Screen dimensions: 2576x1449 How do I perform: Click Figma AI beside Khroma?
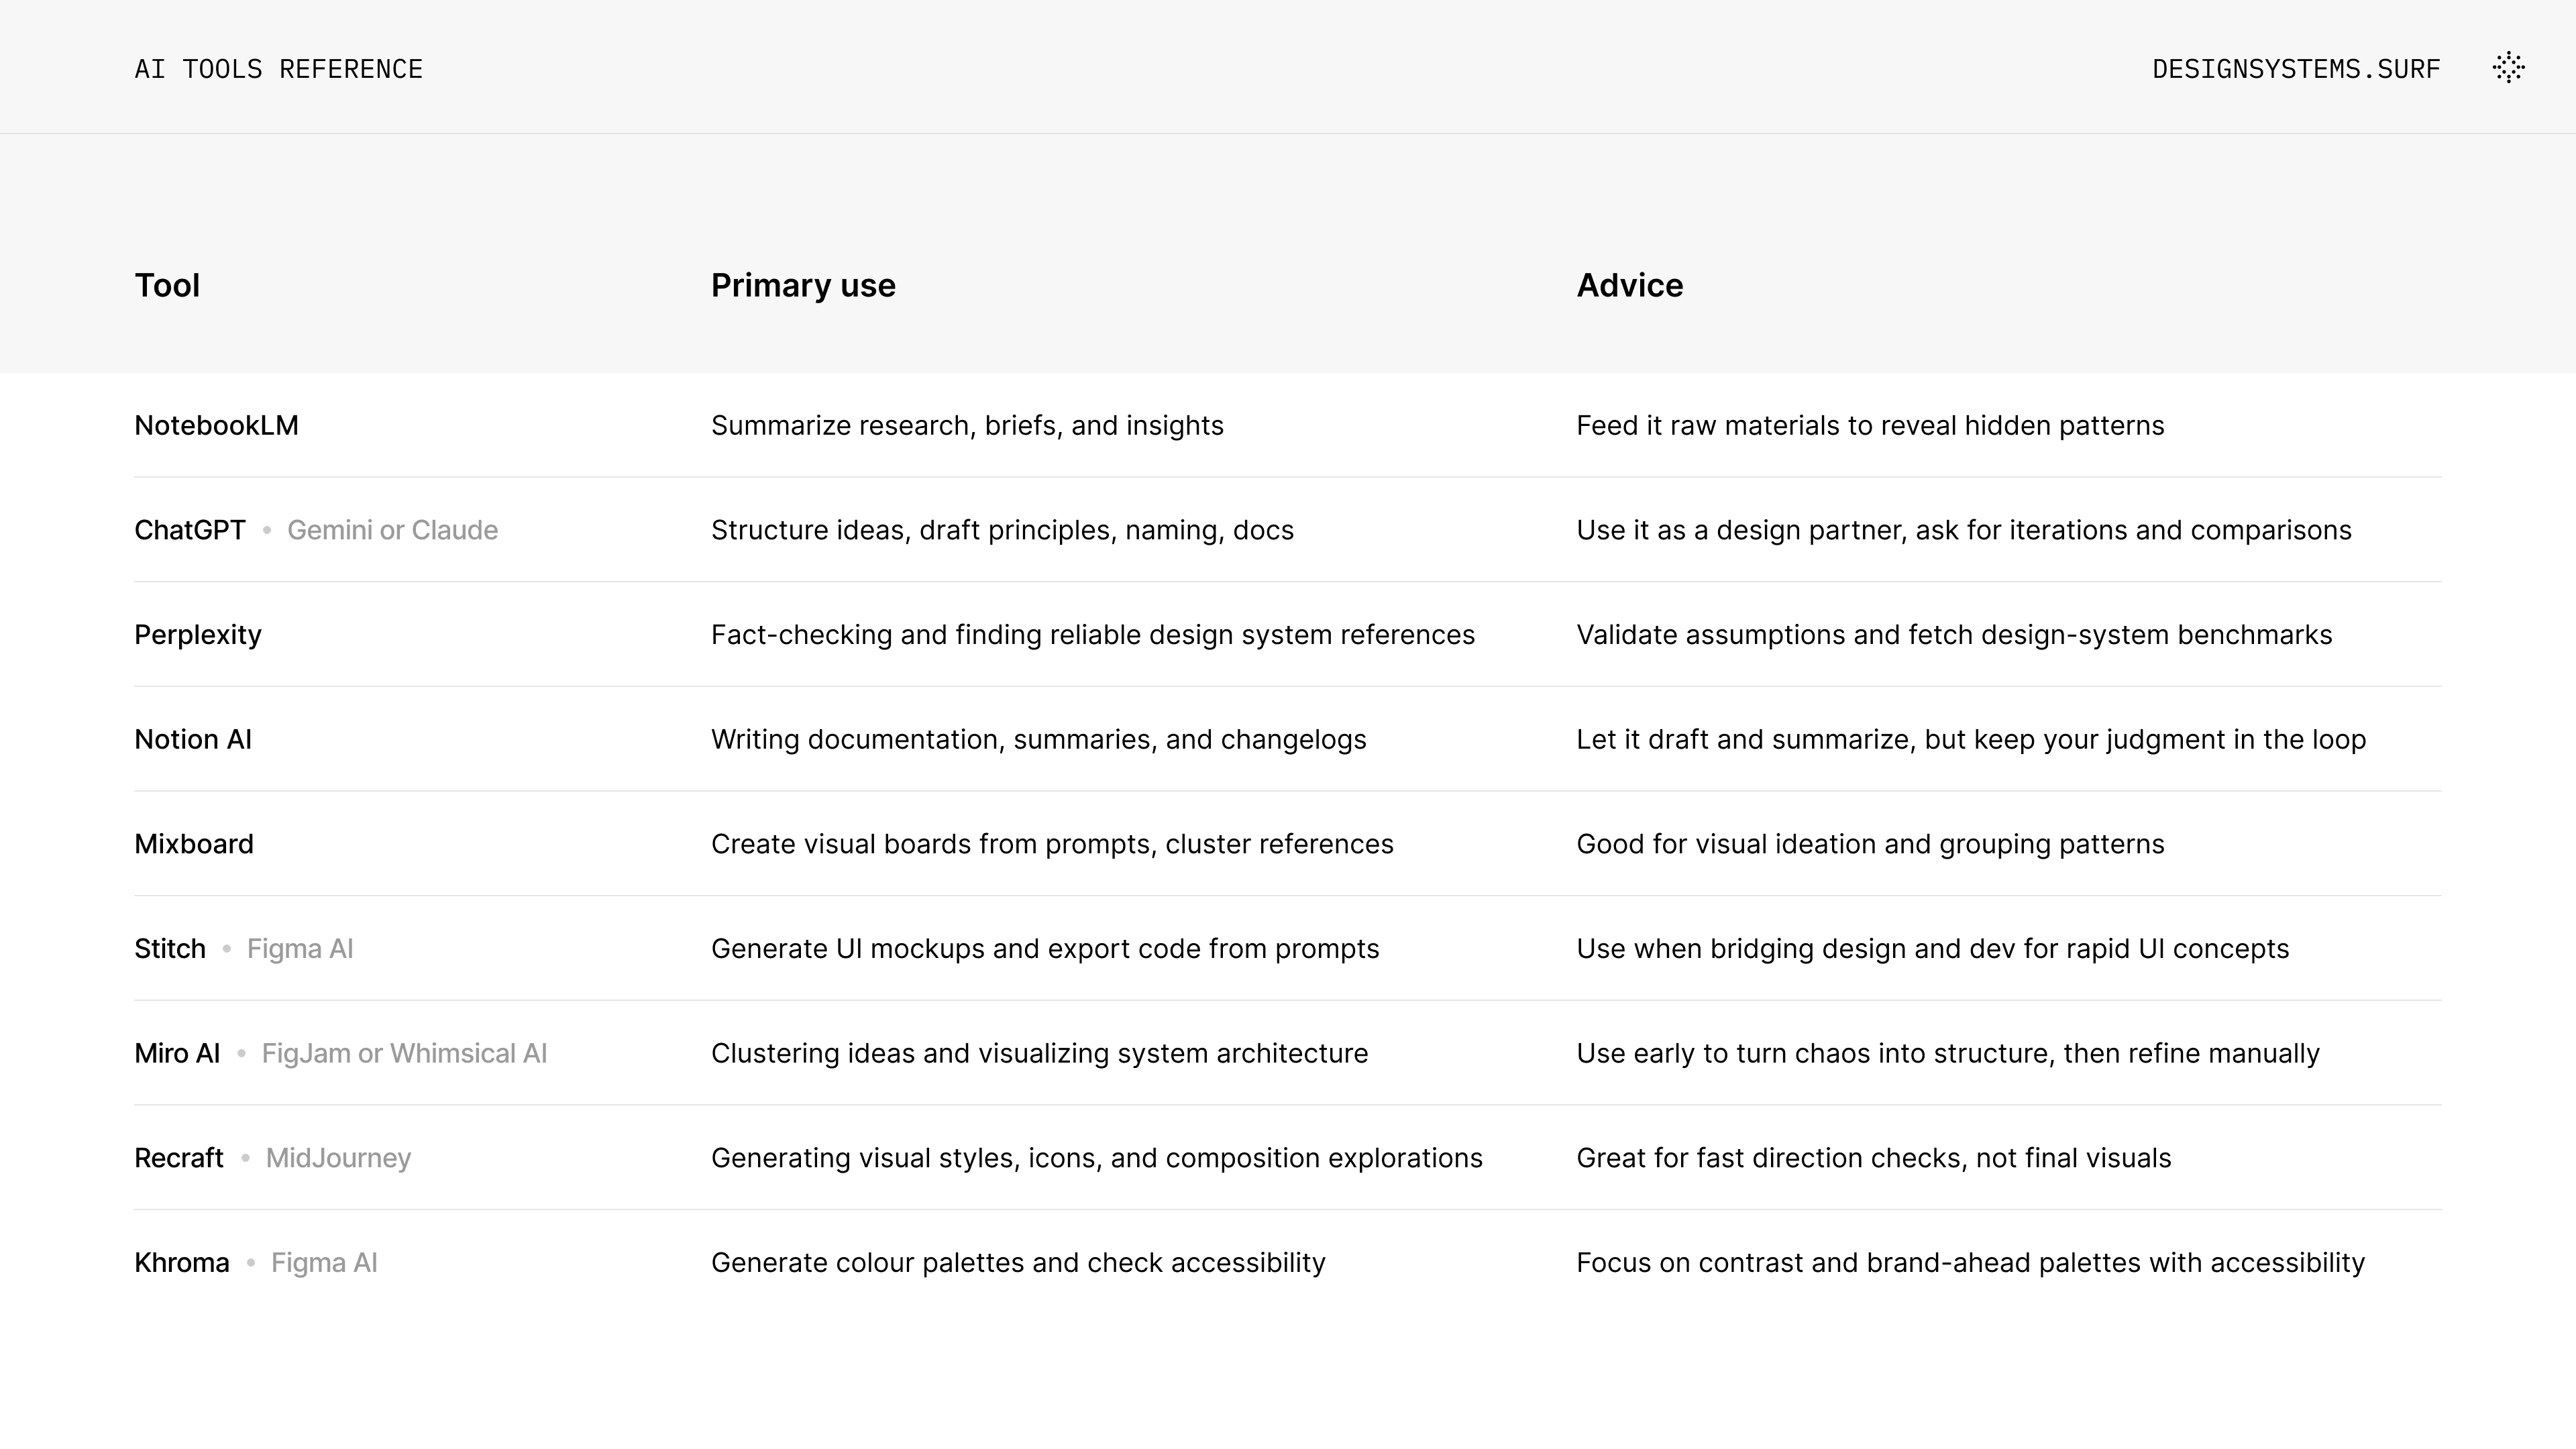324,1263
